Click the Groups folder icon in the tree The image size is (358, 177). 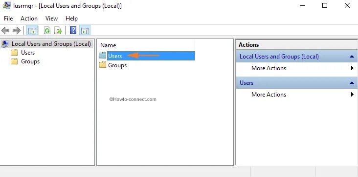pyautogui.click(x=14, y=61)
